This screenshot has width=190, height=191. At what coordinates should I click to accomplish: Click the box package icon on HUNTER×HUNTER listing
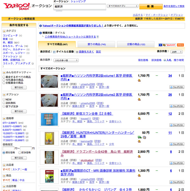(x=144, y=137)
